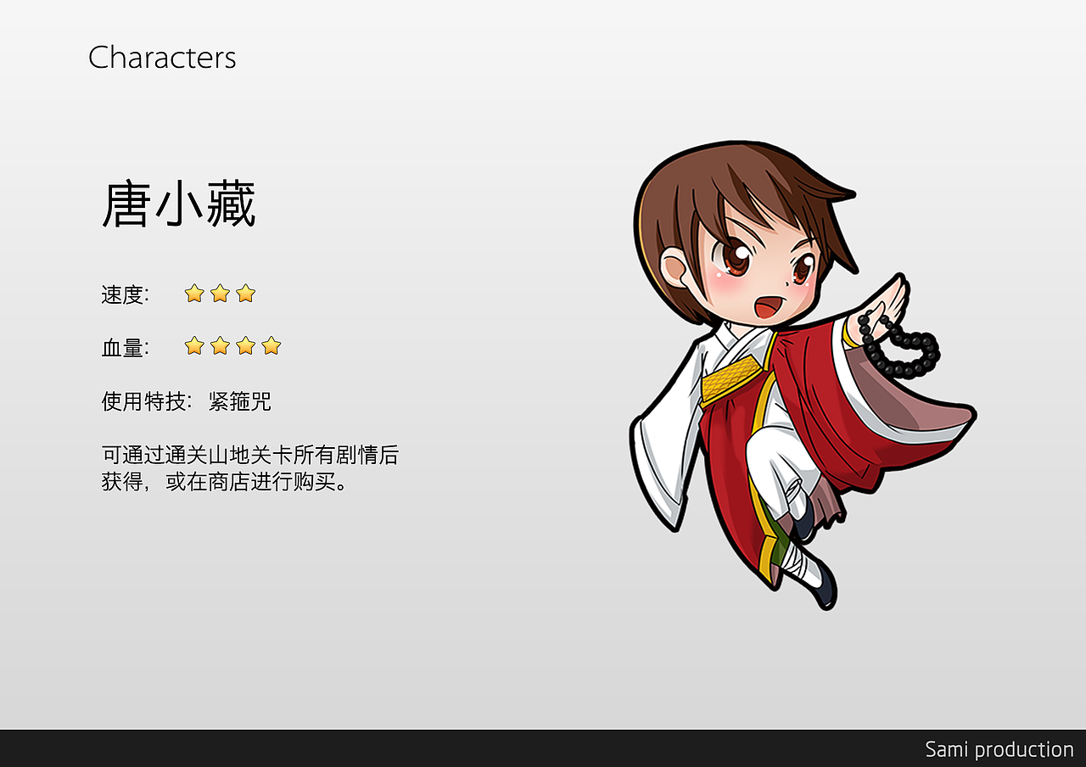Click the second star in 血量 row

click(x=220, y=345)
